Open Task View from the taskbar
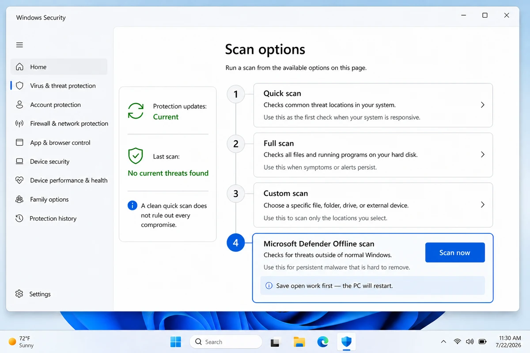The height and width of the screenshot is (353, 530). (x=275, y=342)
